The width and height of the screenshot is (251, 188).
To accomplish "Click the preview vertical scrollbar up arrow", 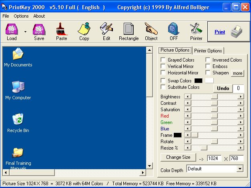I will (149, 50).
